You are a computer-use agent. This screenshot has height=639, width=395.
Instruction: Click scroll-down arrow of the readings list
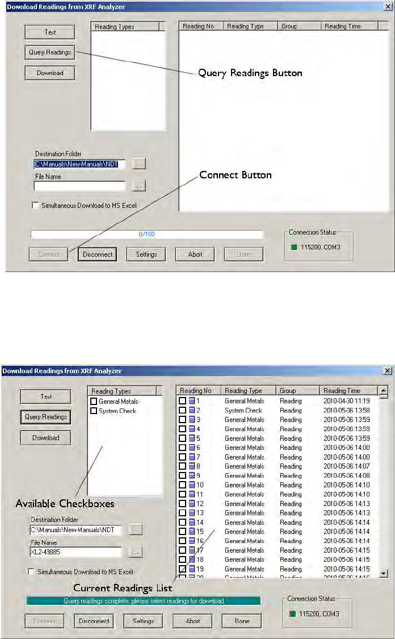(x=383, y=573)
